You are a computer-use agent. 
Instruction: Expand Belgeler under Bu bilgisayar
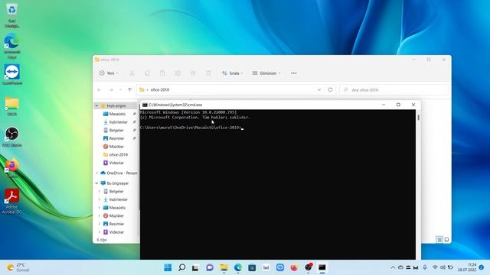tap(100, 192)
